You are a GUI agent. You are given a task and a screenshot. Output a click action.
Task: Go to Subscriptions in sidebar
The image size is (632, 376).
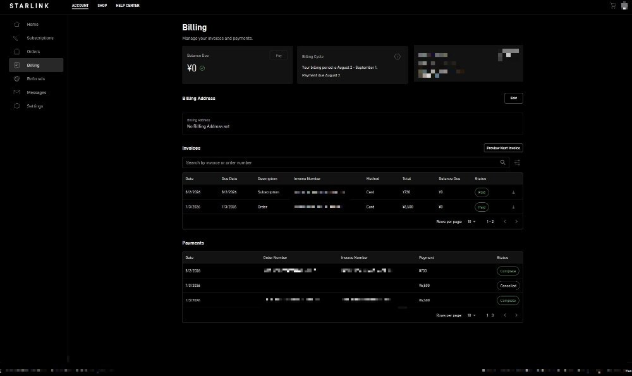40,38
